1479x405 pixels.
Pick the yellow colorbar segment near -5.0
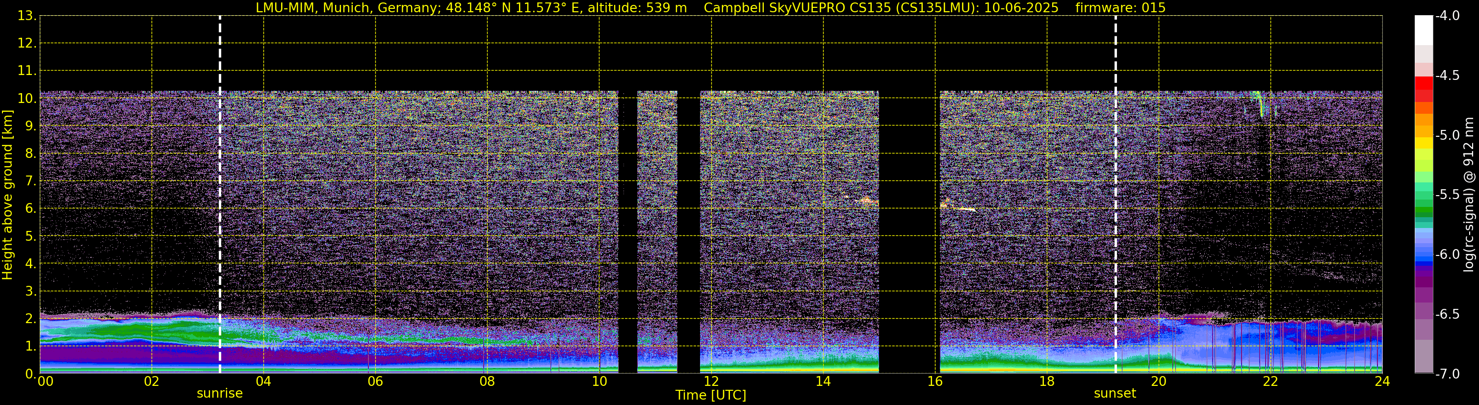click(x=1423, y=143)
